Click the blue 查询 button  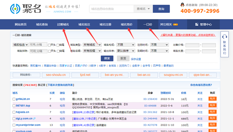coord(161,9)
